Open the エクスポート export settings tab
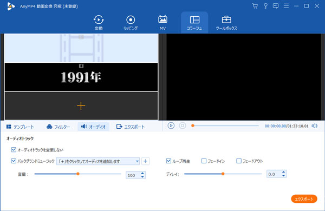 click(x=131, y=127)
